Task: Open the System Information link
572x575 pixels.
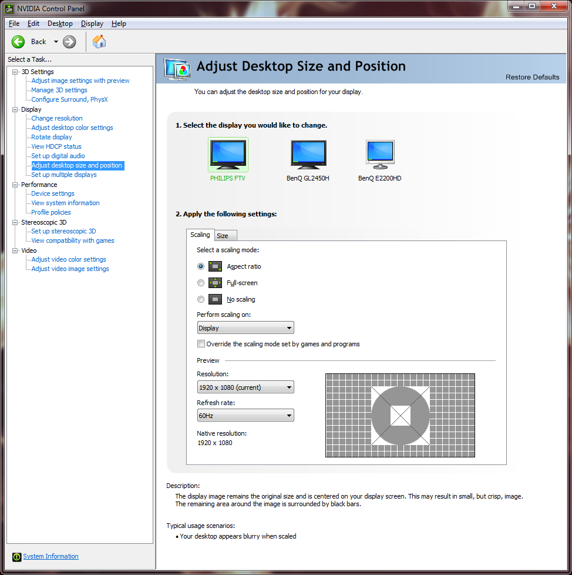Action: [x=51, y=556]
